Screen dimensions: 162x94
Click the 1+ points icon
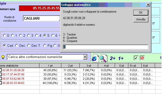(121, 58)
